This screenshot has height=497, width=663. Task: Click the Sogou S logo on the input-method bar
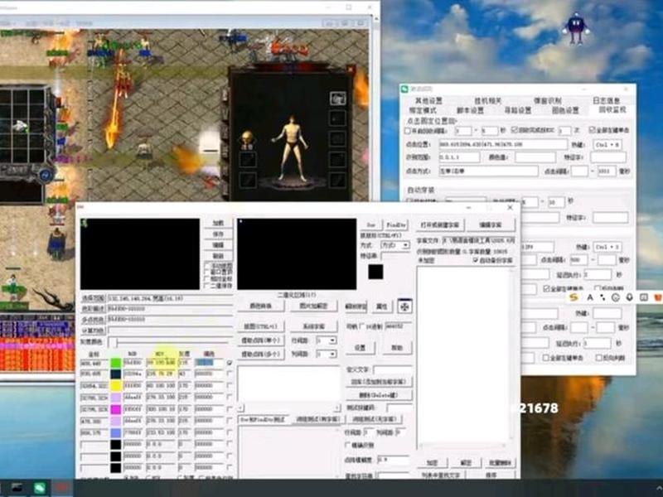573,297
